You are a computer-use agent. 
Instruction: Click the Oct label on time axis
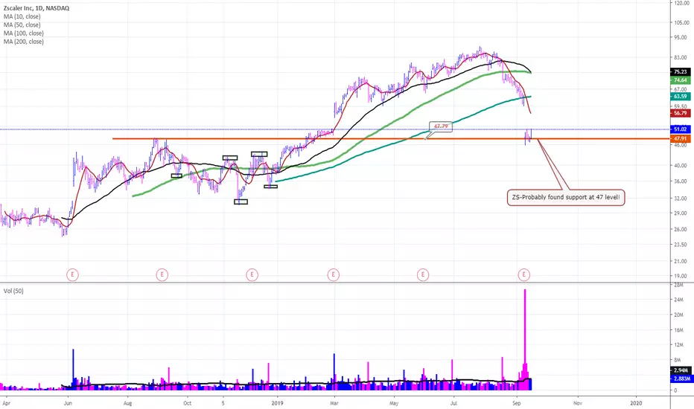(x=187, y=403)
